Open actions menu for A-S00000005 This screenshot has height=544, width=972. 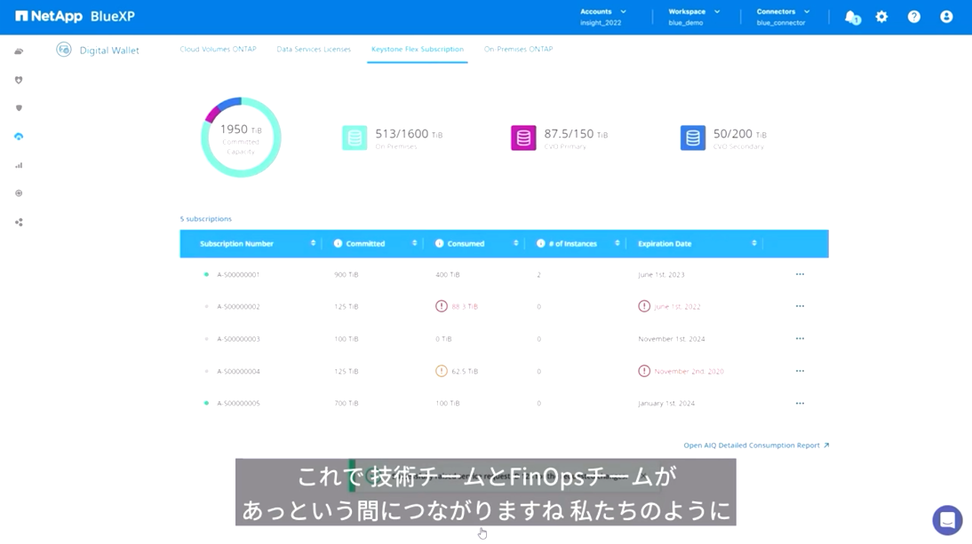tap(800, 404)
